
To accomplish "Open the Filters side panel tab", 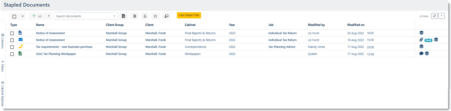I will (3, 66).
